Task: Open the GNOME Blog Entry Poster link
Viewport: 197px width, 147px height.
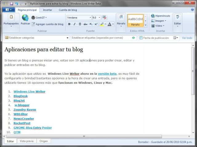Action: 33,128
